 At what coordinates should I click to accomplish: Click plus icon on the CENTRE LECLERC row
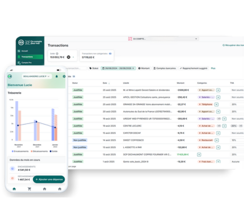tap(224, 126)
